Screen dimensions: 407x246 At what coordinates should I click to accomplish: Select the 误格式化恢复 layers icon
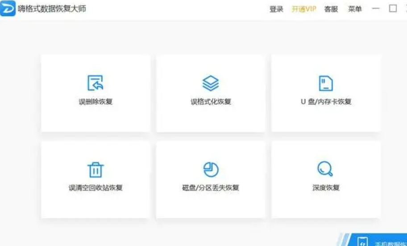click(211, 83)
